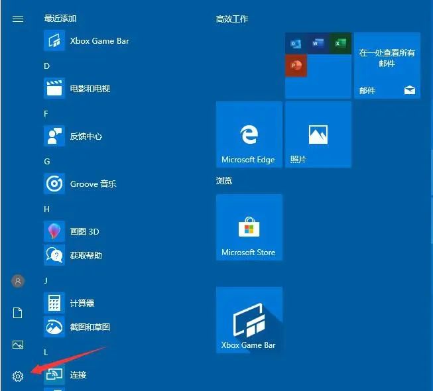This screenshot has height=391, width=433.
Task: Select the 截图和草图 label
Action: point(90,327)
